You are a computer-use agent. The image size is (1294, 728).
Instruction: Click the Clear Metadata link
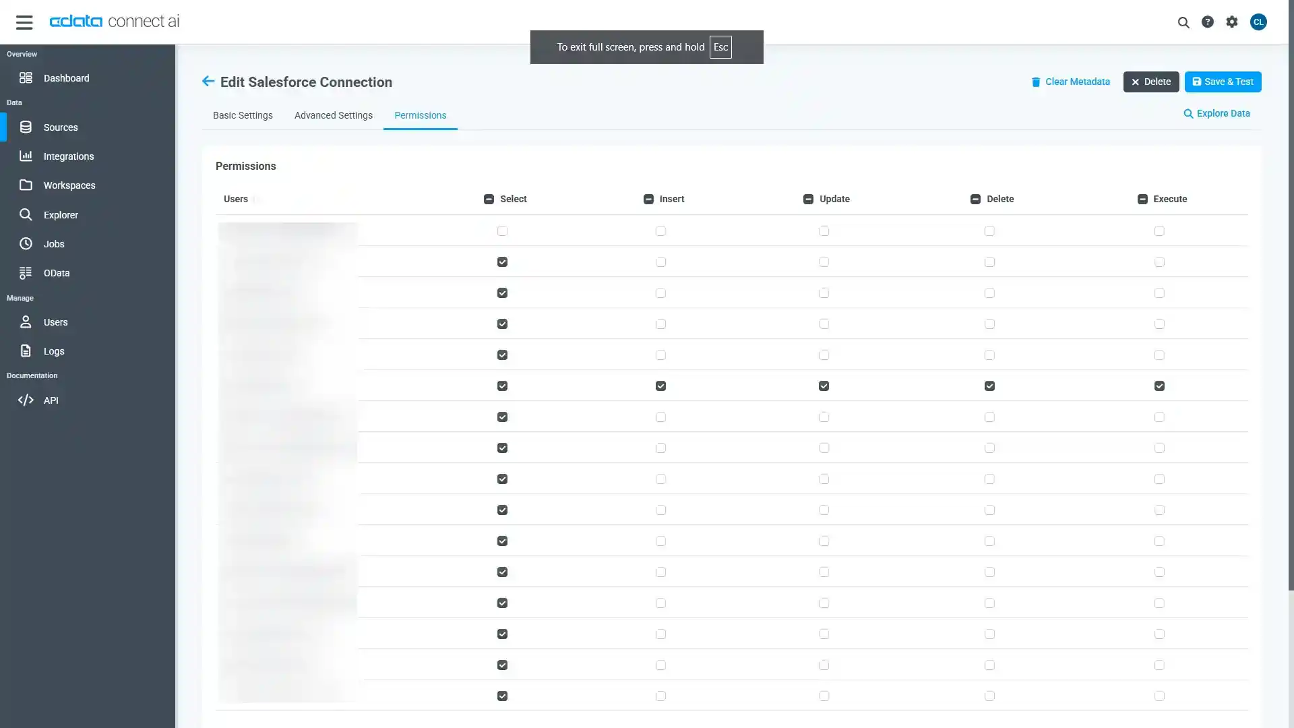click(x=1070, y=82)
